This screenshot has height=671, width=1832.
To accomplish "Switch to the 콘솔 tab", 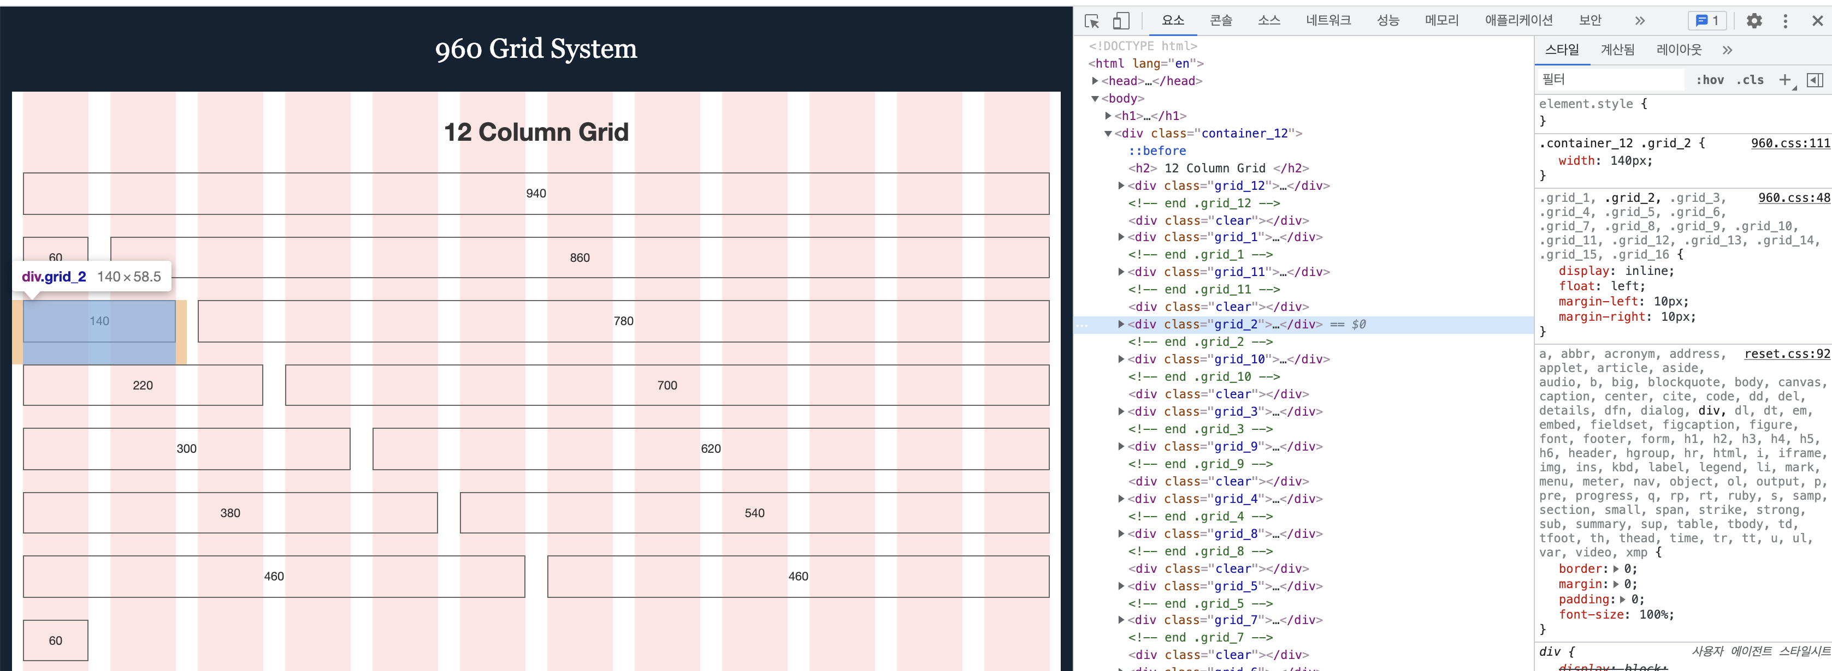I will click(x=1221, y=21).
